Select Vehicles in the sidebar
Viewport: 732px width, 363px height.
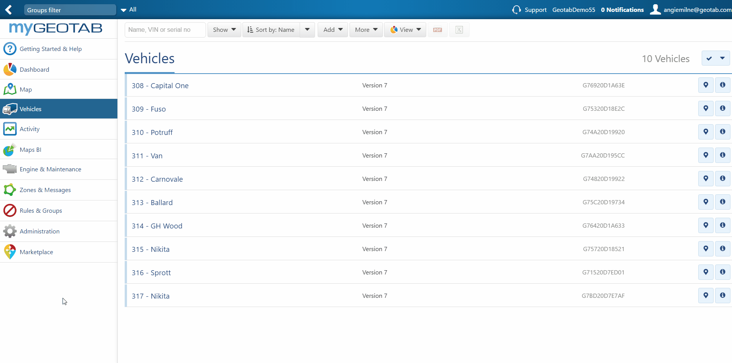59,109
